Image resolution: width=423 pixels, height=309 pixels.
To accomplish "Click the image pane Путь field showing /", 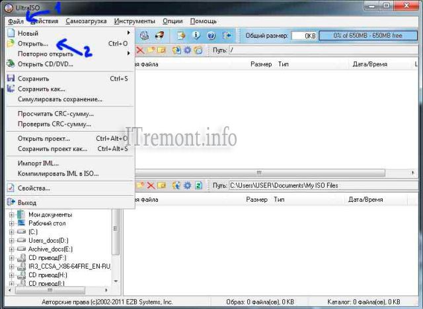I will (x=323, y=50).
